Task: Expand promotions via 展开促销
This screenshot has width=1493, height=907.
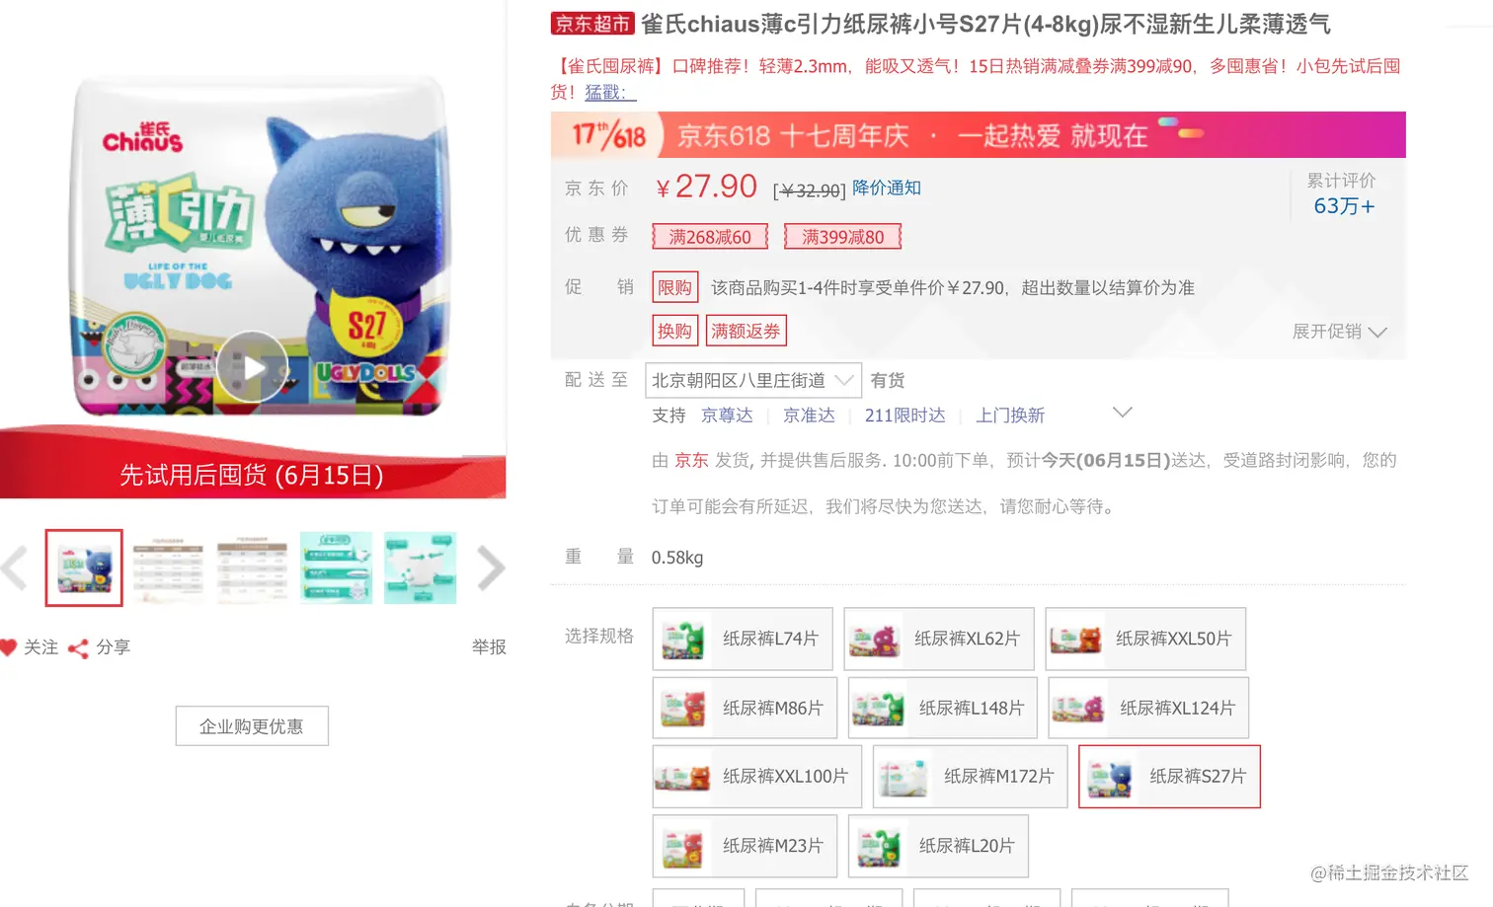Action: pos(1340,332)
